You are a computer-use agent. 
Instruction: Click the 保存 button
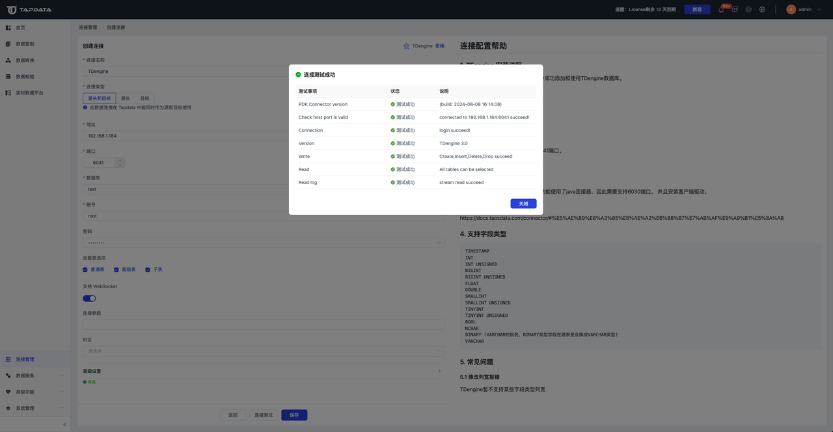pyautogui.click(x=294, y=415)
